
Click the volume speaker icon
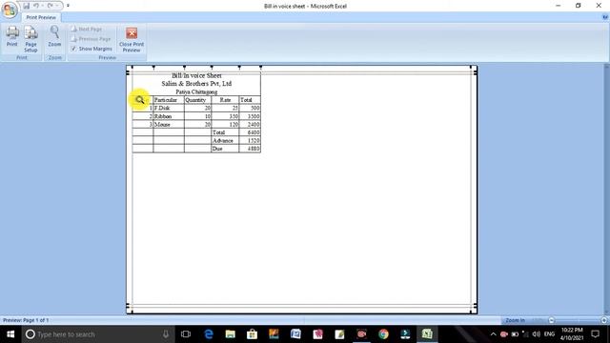[536, 334]
